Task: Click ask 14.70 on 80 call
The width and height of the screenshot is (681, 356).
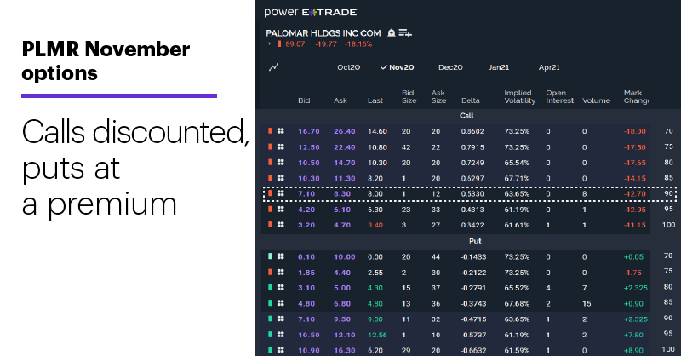Action: 345,163
